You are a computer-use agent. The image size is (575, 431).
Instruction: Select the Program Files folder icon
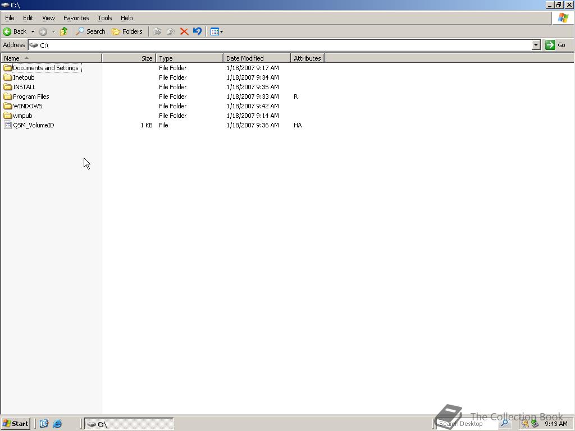(8, 97)
